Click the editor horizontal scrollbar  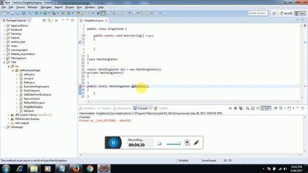(x=193, y=101)
